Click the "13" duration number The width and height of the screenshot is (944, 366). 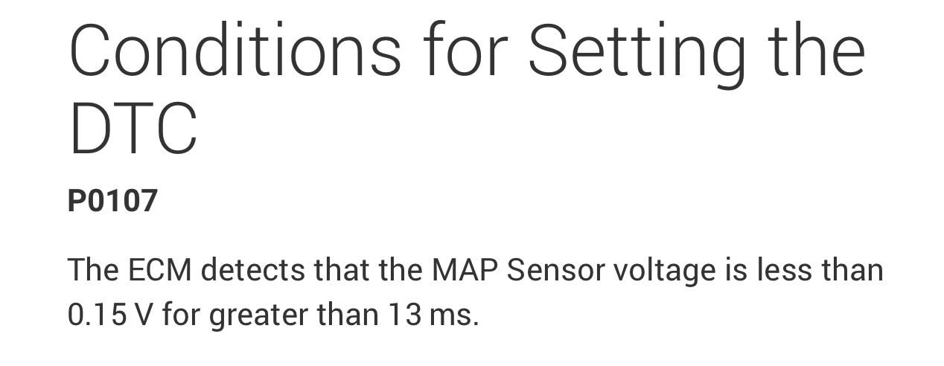[404, 315]
